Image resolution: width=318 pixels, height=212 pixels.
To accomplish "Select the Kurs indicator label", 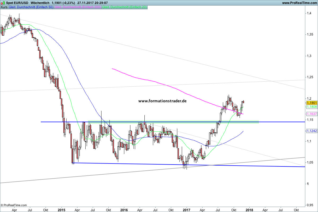I will pyautogui.click(x=4, y=7).
